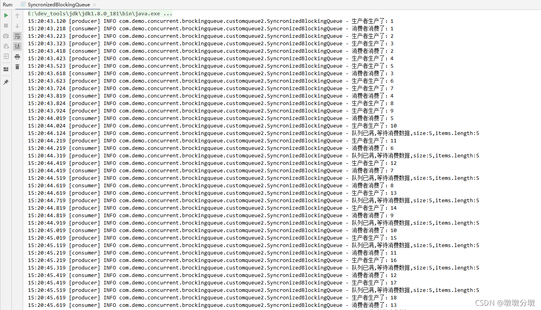Click the attach debugger bug icon
The image size is (541, 310).
point(6,46)
